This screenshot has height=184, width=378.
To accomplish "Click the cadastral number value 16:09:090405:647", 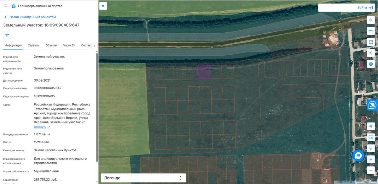I will click(x=48, y=88).
